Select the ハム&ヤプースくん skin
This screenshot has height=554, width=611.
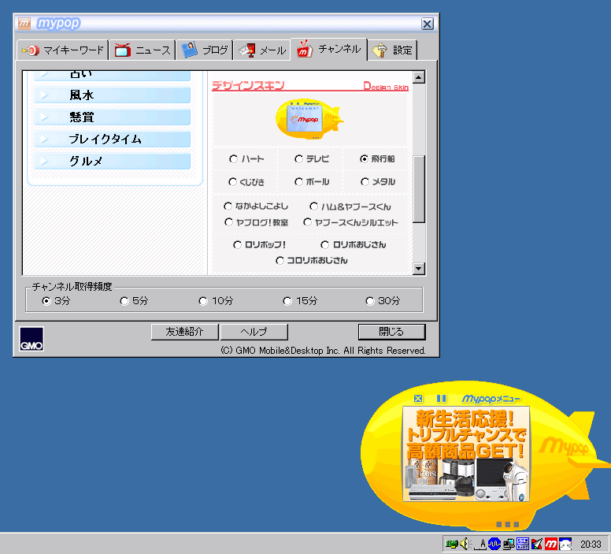point(313,206)
